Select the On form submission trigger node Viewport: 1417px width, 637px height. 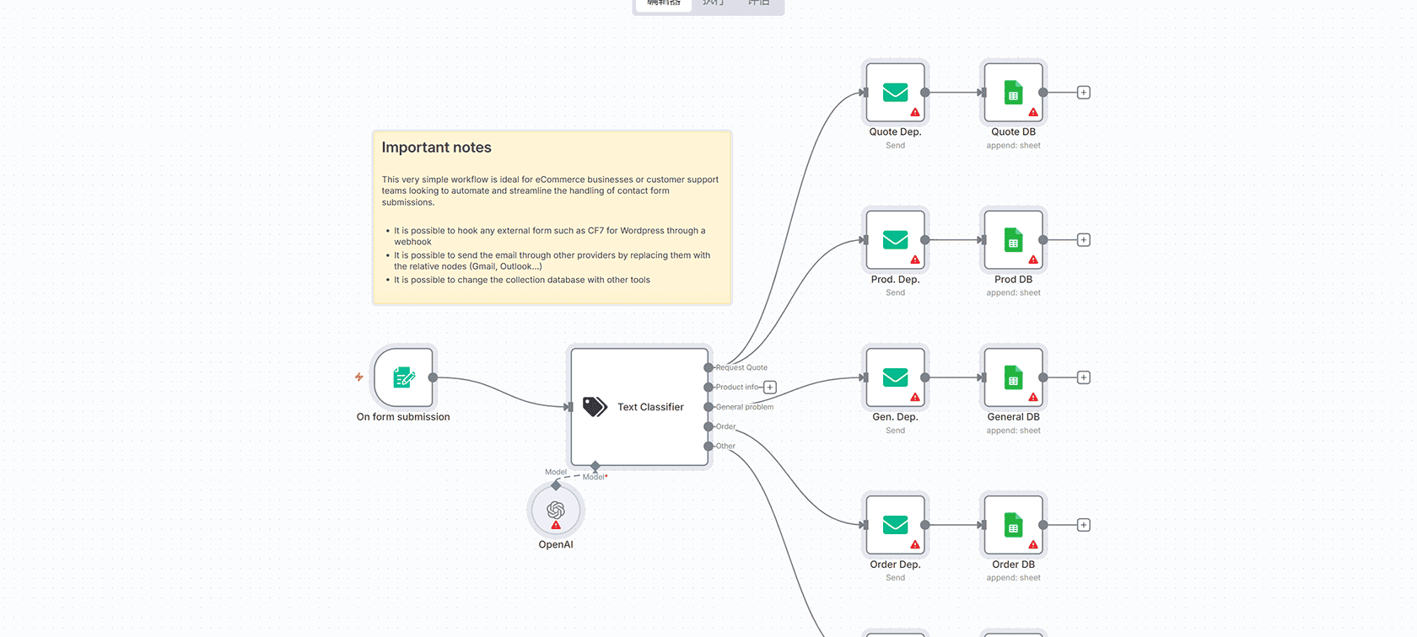point(403,377)
